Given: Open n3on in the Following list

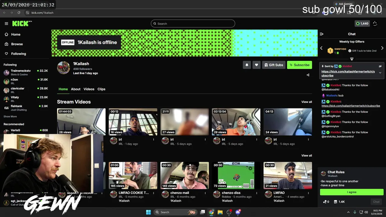Looking at the screenshot, I should point(26,81).
